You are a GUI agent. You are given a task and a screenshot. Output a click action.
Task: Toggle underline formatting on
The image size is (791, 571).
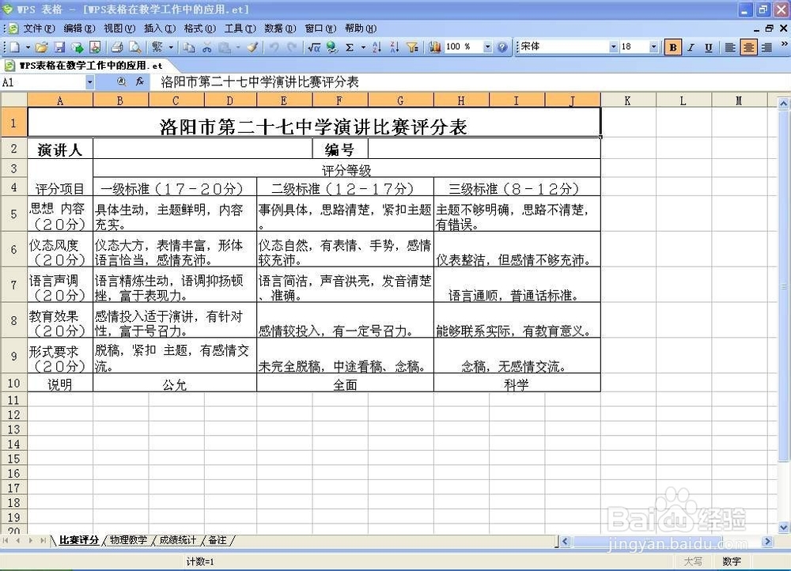[x=708, y=47]
